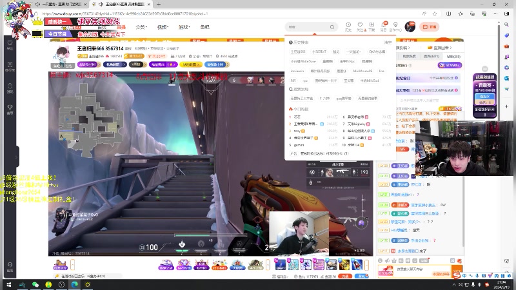Click the browser address bar

pyautogui.click(x=230, y=14)
